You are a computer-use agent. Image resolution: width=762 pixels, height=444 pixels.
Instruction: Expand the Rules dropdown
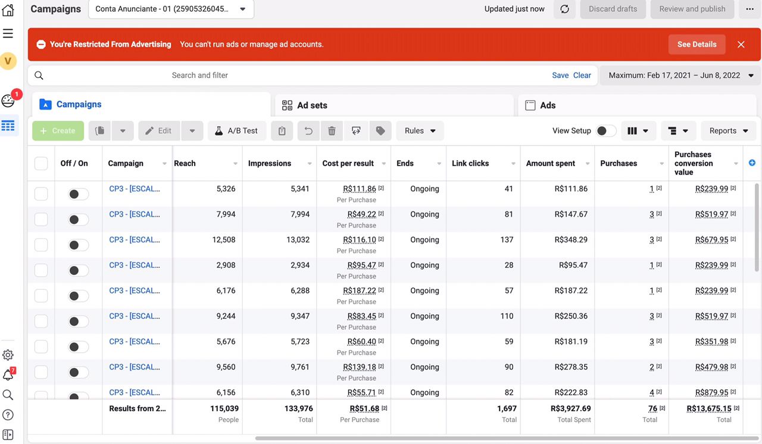pyautogui.click(x=420, y=131)
